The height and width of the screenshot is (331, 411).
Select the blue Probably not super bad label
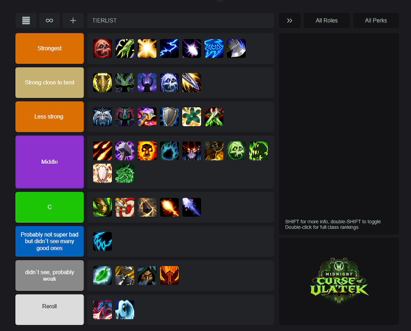click(50, 241)
